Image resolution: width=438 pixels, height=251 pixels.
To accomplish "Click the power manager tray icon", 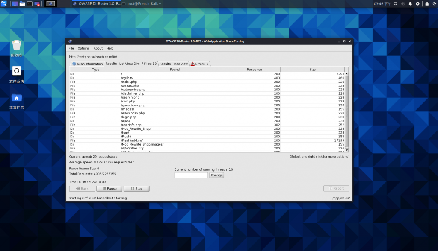I will point(417,3).
